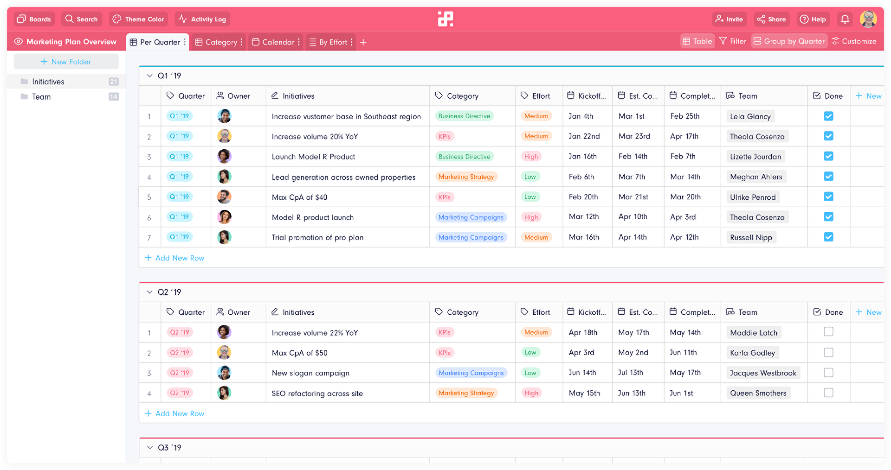Open the Boards panel
This screenshot has height=470, width=891.
tap(34, 19)
